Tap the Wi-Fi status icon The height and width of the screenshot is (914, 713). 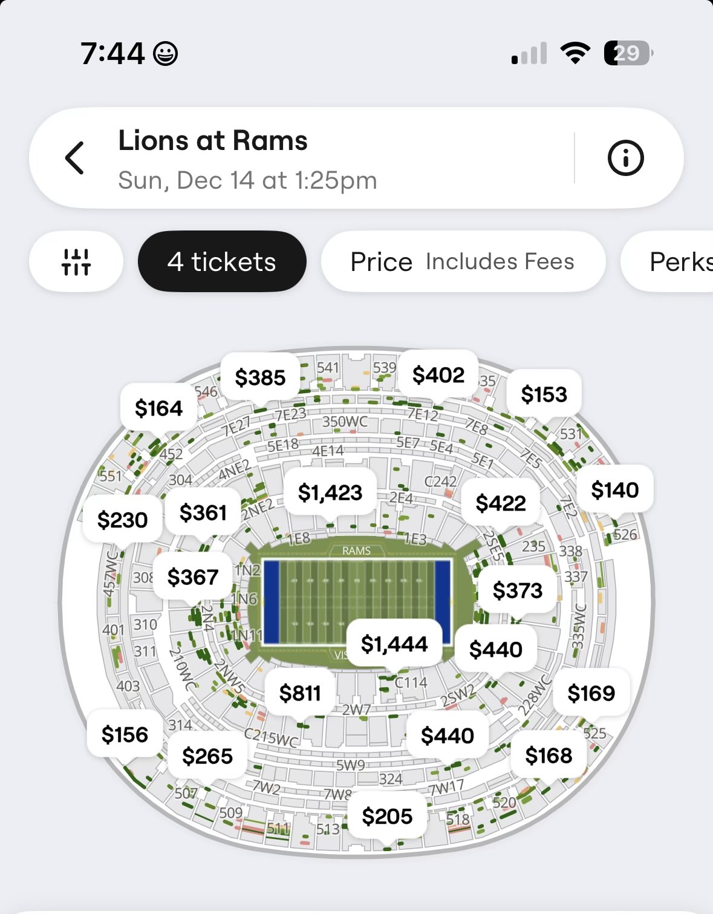[x=575, y=53]
